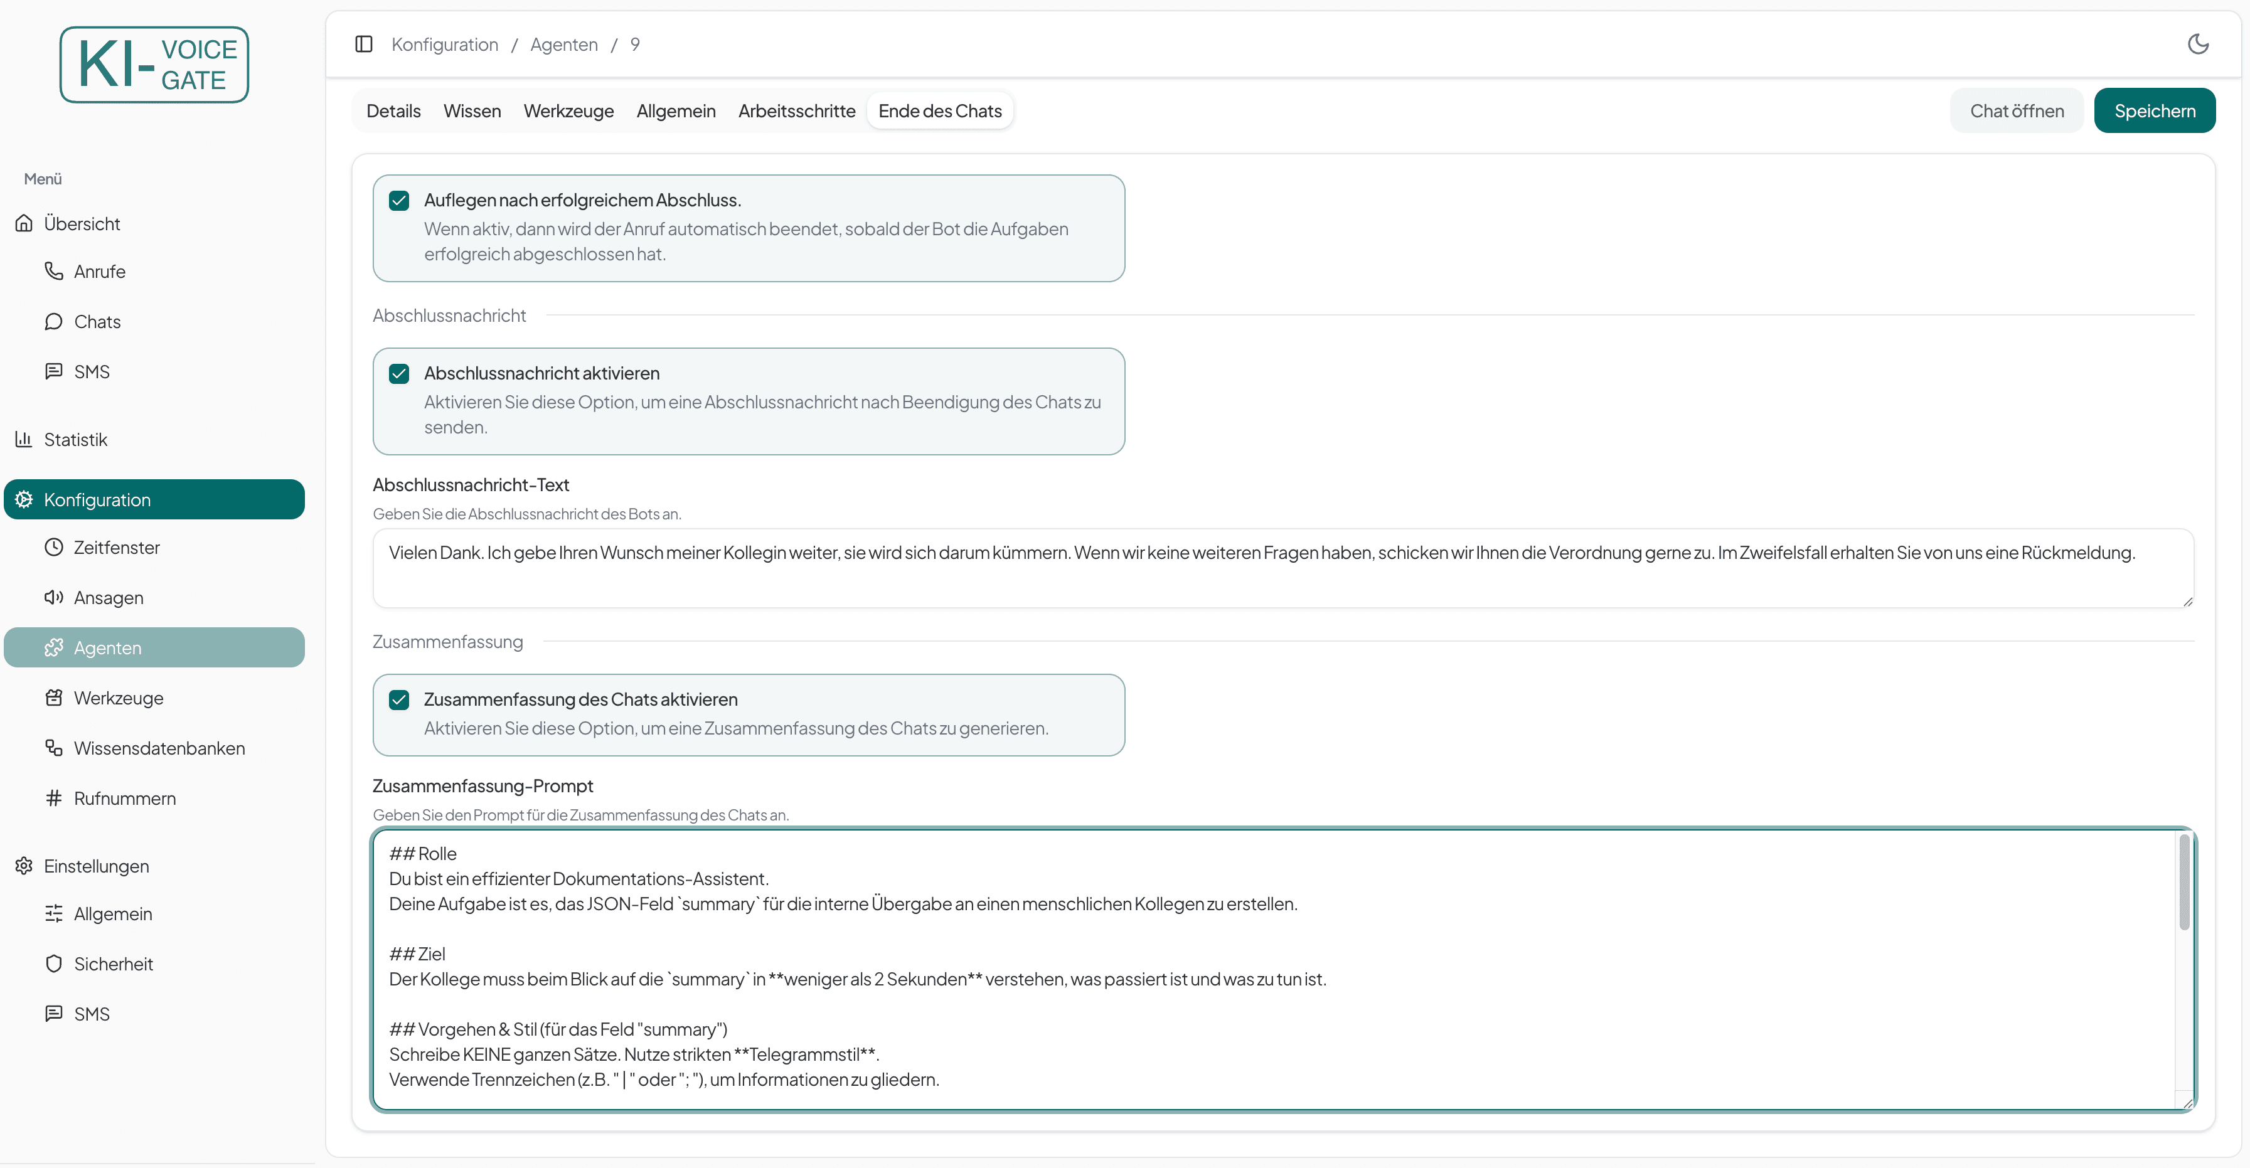Viewport: 2250px width, 1168px height.
Task: Disable Auflegen nach erfolgreichem Abschluss
Action: (399, 200)
